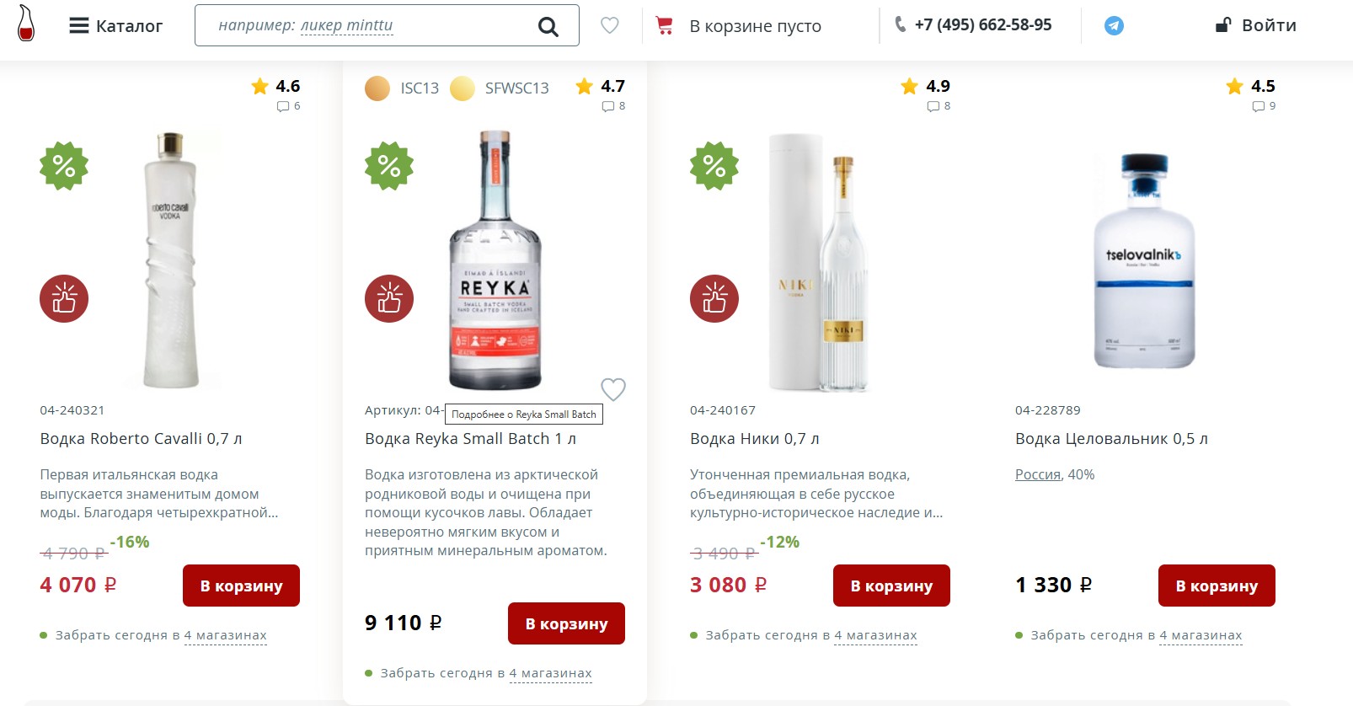Show '4 магазинах' pickup stores for Ники
The height and width of the screenshot is (706, 1353).
[875, 635]
